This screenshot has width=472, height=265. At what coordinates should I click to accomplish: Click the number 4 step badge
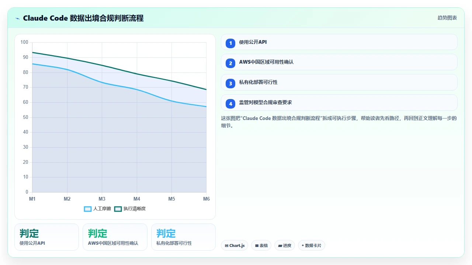coord(230,103)
